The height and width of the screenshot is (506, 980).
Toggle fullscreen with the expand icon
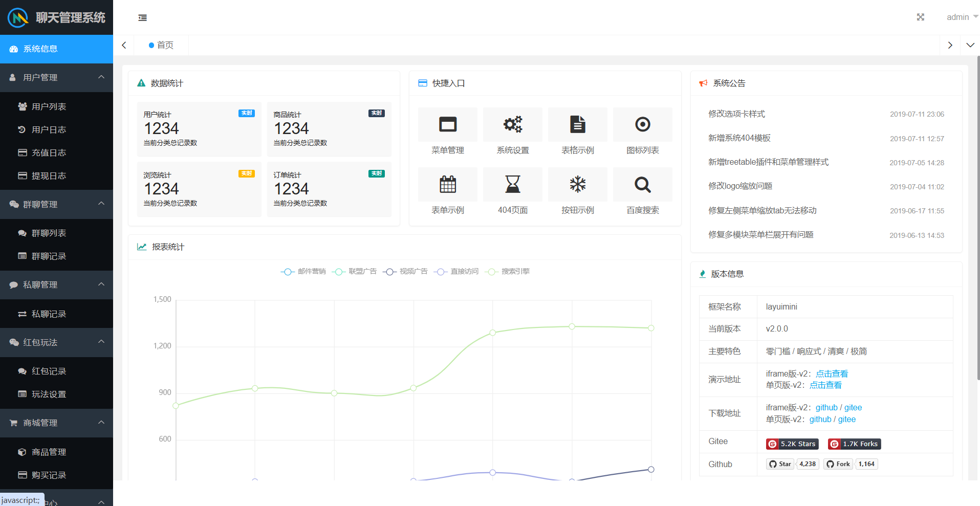point(920,17)
